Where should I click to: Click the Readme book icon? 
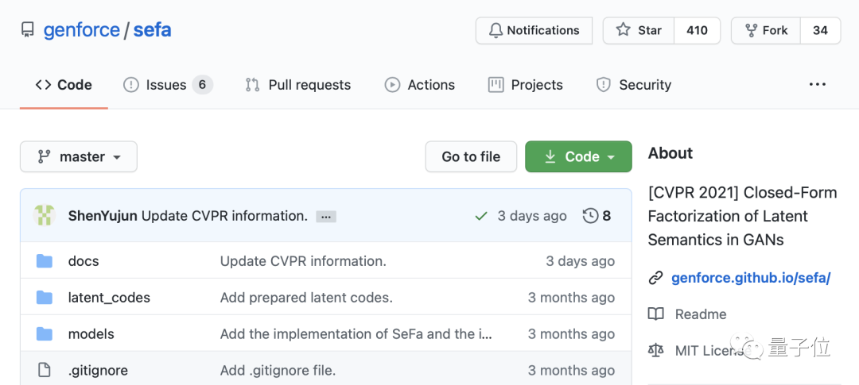pyautogui.click(x=655, y=314)
